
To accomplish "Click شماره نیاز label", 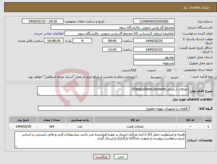I will [205, 21].
